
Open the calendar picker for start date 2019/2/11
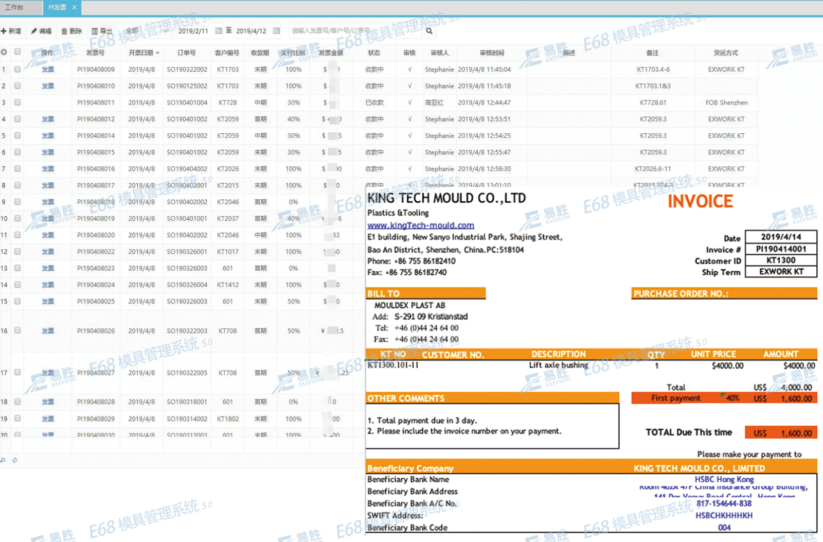pos(219,31)
